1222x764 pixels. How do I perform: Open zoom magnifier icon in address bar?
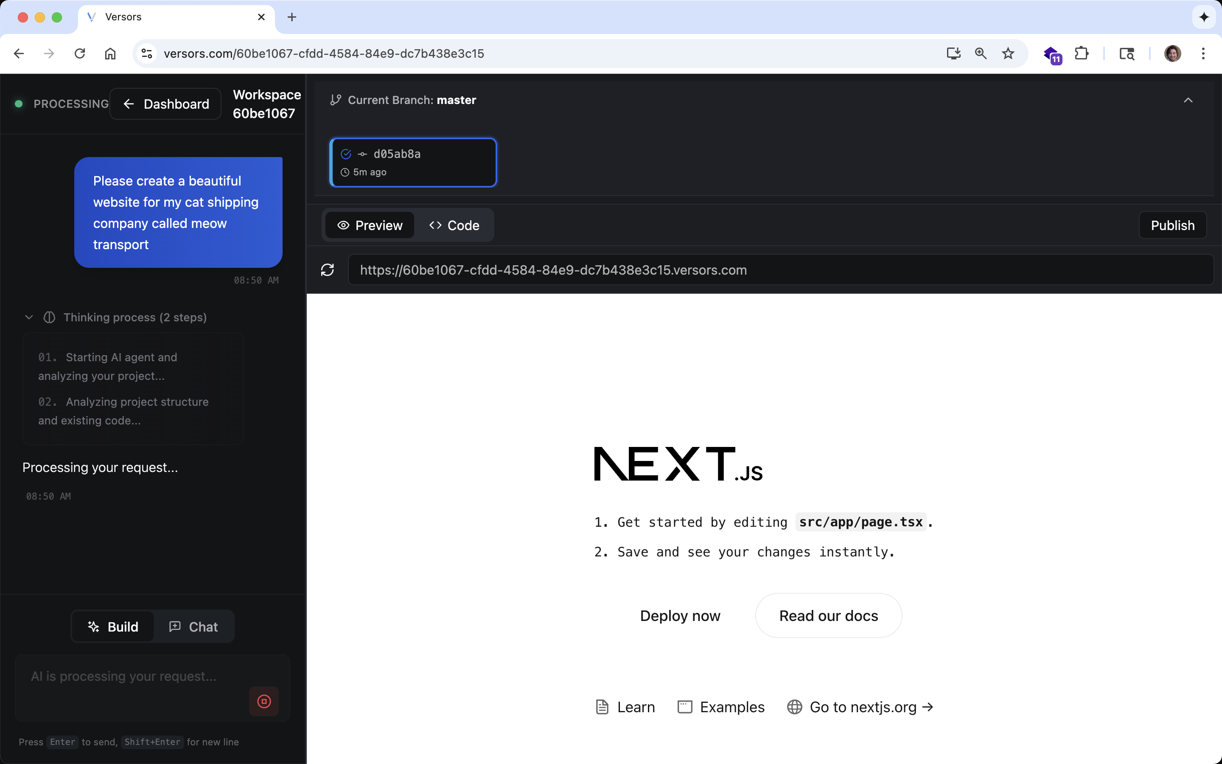tap(981, 53)
